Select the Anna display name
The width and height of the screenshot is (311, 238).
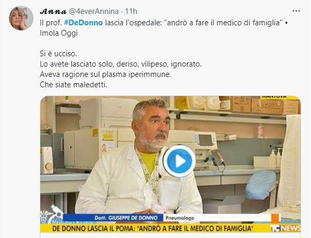point(53,11)
